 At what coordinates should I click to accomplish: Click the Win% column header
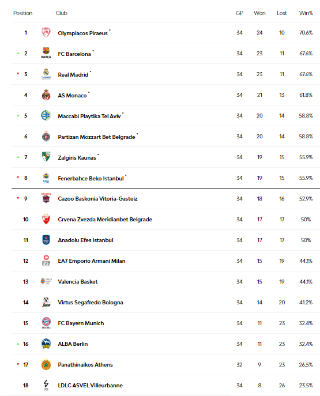(306, 13)
